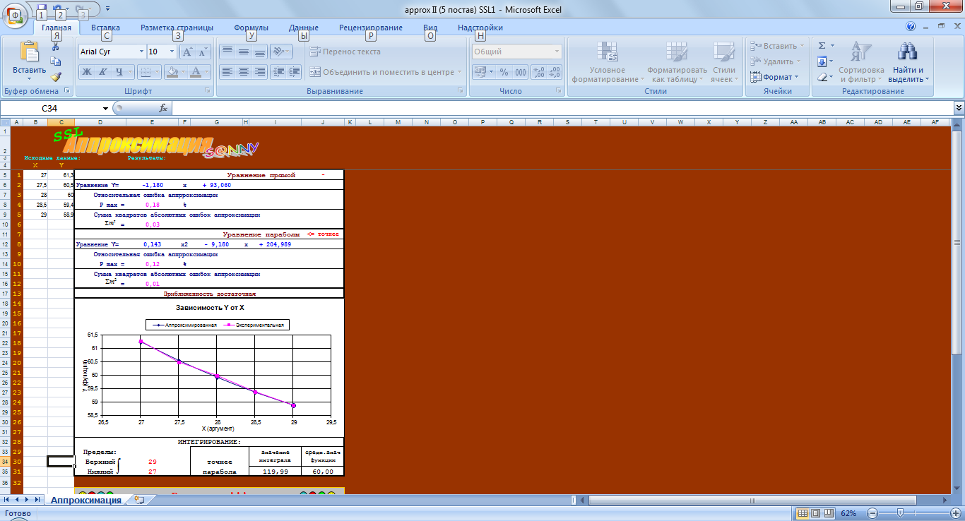965x521 pixels.
Task: Align cell text to the right
Action: [x=260, y=71]
